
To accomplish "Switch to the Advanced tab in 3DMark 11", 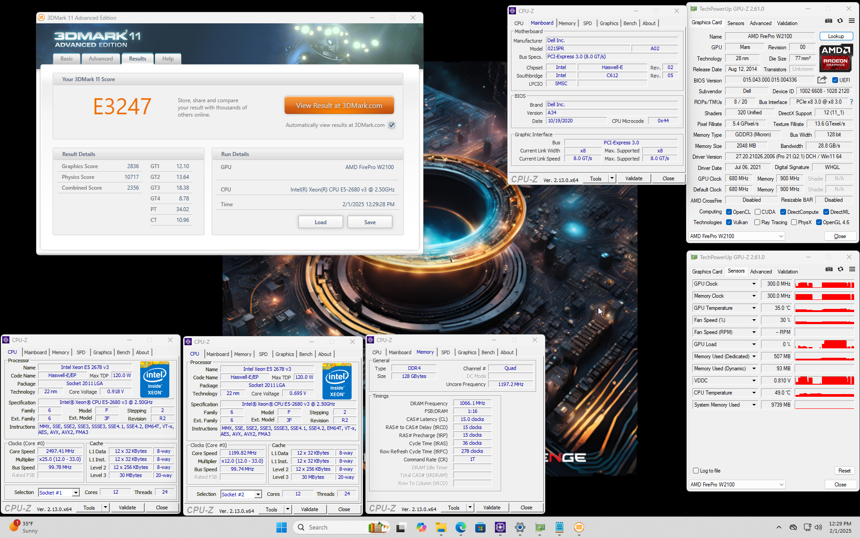I will point(101,59).
